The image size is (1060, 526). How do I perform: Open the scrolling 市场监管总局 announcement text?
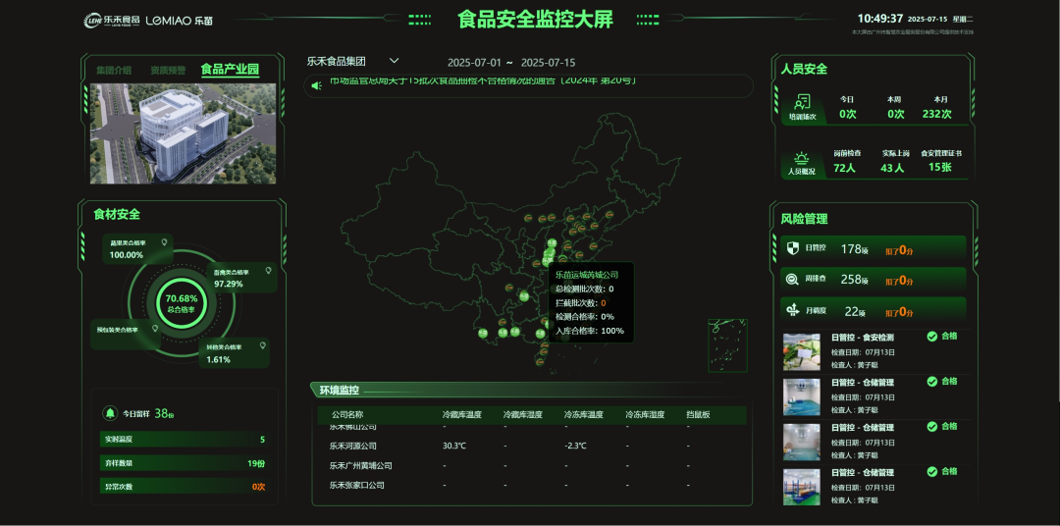point(483,81)
